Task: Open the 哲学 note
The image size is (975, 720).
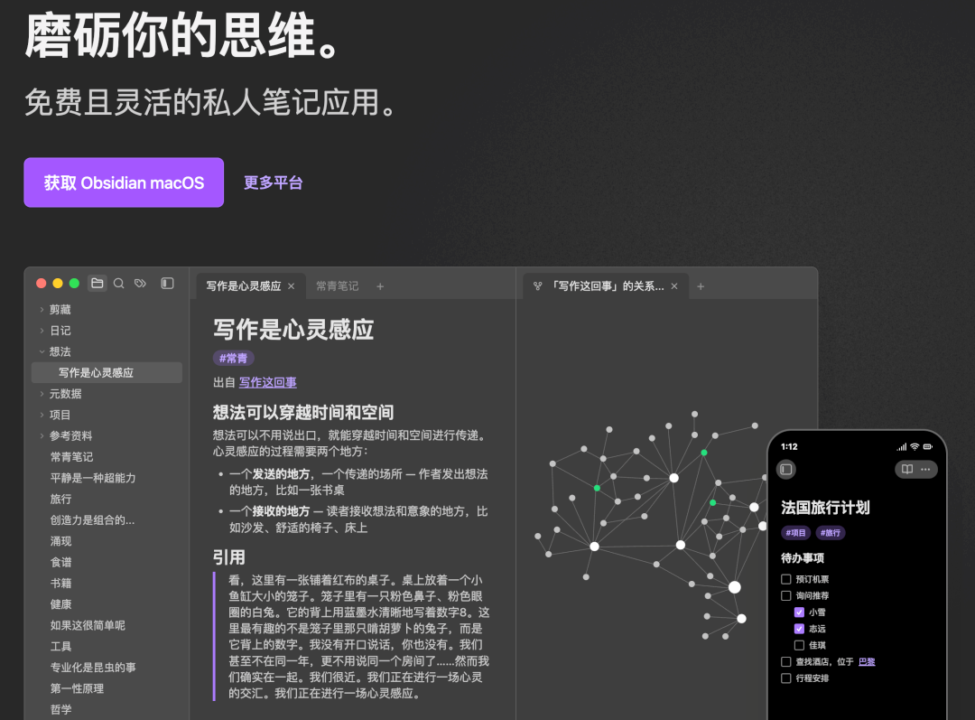Action: pos(61,709)
